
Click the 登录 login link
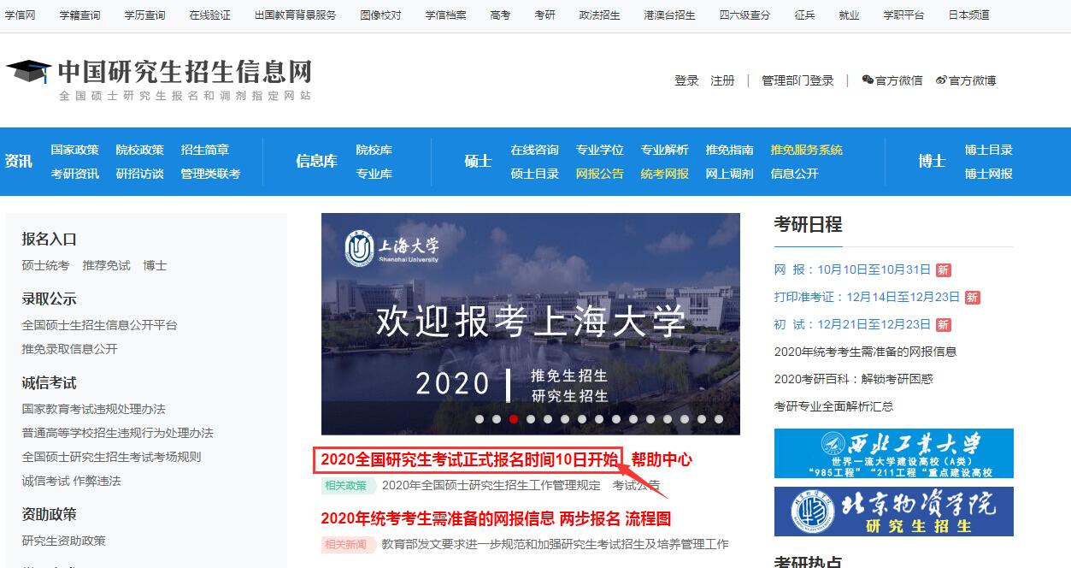[686, 80]
